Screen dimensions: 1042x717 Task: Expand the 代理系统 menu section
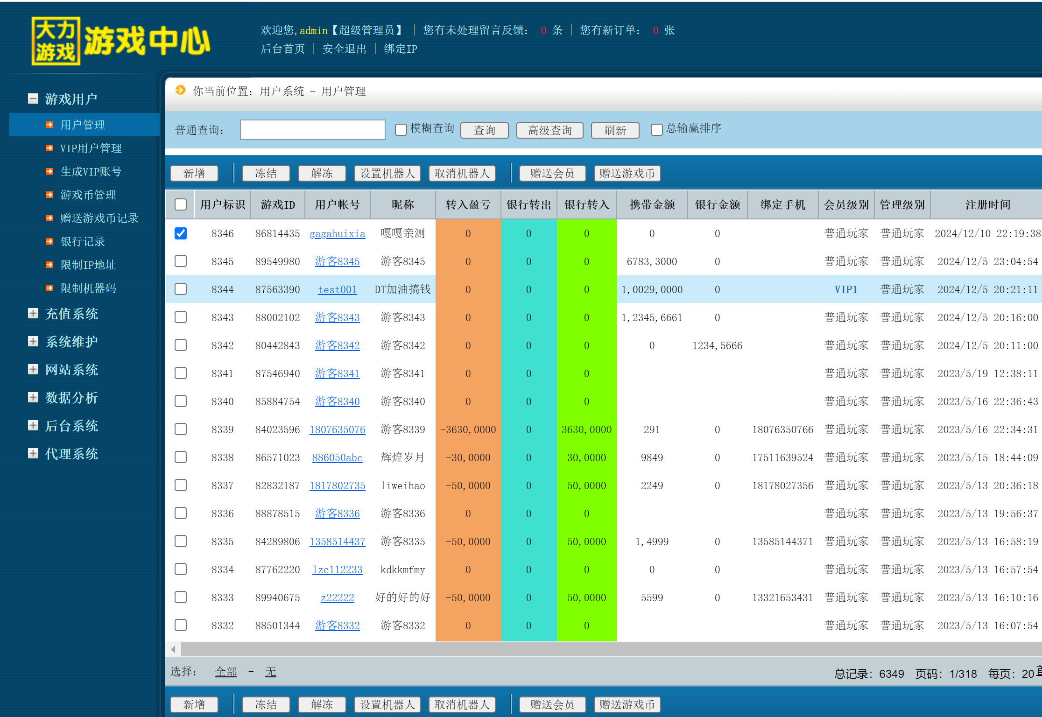(33, 453)
